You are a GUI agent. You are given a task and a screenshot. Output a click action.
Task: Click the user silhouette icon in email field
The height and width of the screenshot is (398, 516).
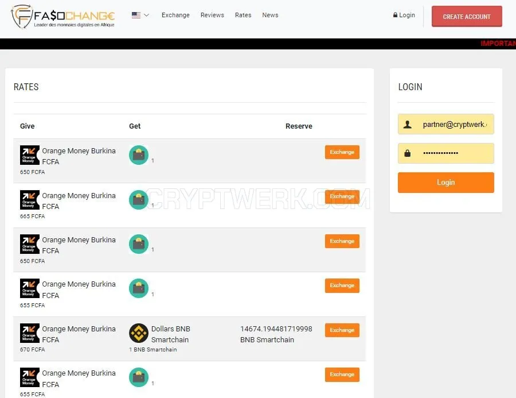click(x=408, y=124)
